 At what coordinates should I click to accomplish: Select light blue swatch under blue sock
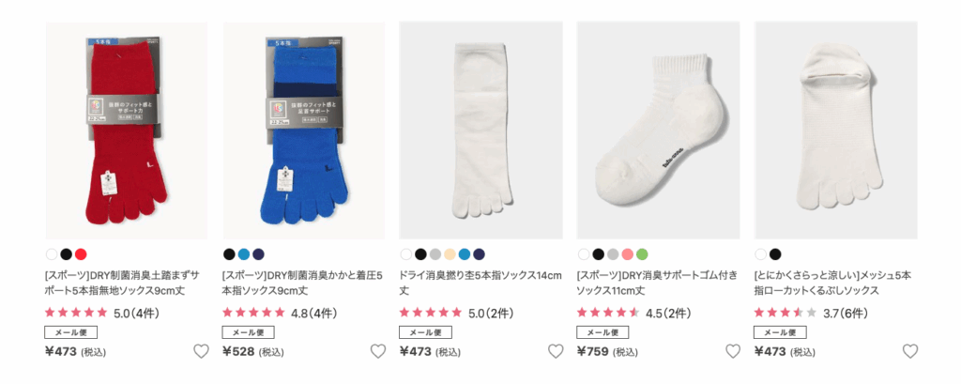tap(244, 253)
